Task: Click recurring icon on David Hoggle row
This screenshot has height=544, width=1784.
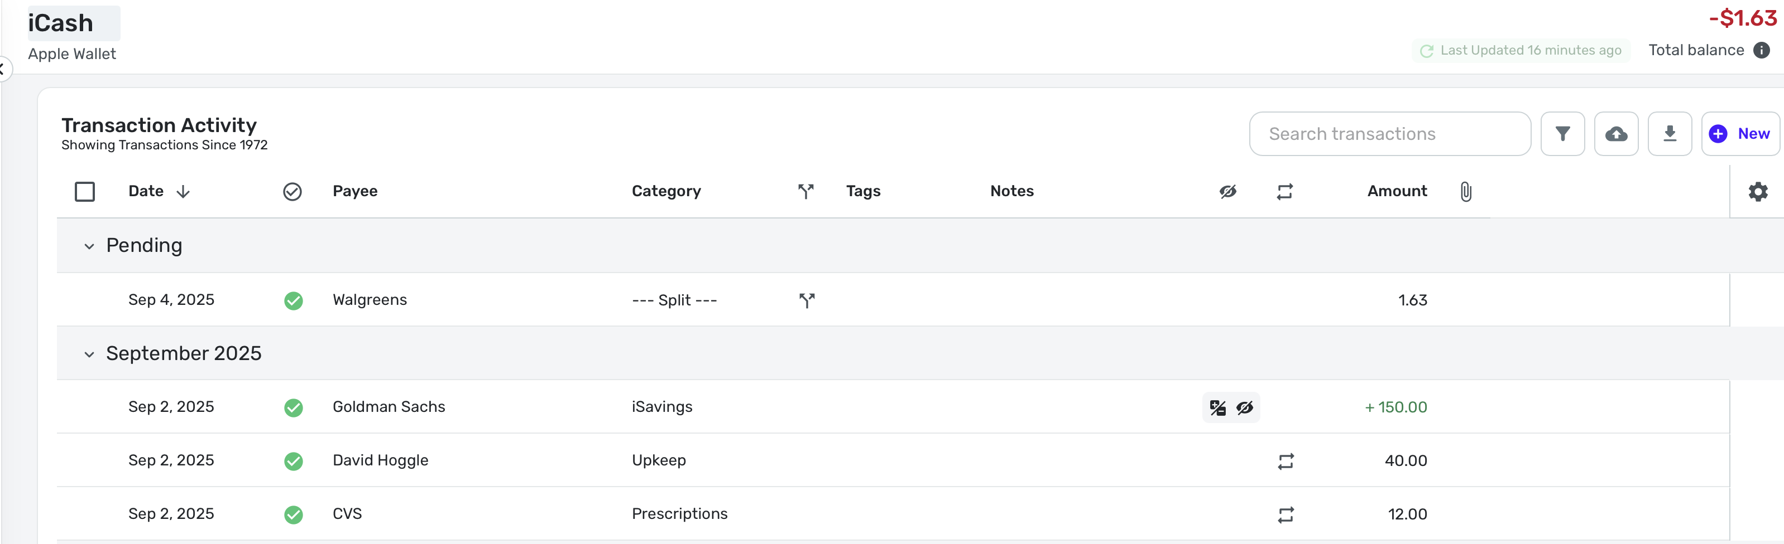Action: click(x=1286, y=461)
